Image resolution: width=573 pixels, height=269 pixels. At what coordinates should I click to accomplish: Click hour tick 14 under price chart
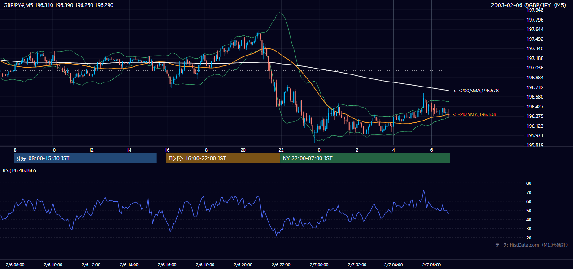coord(129,150)
